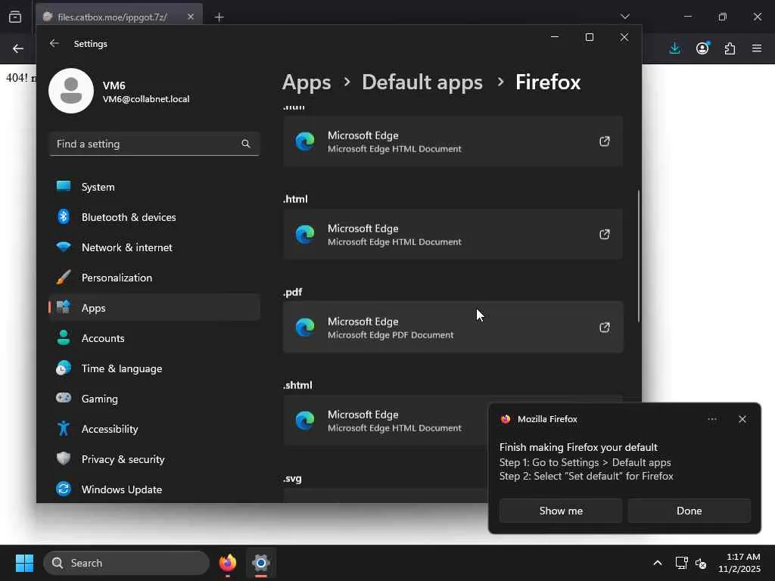This screenshot has height=581, width=775.
Task: Click Default apps in the breadcrumb
Action: [x=422, y=82]
